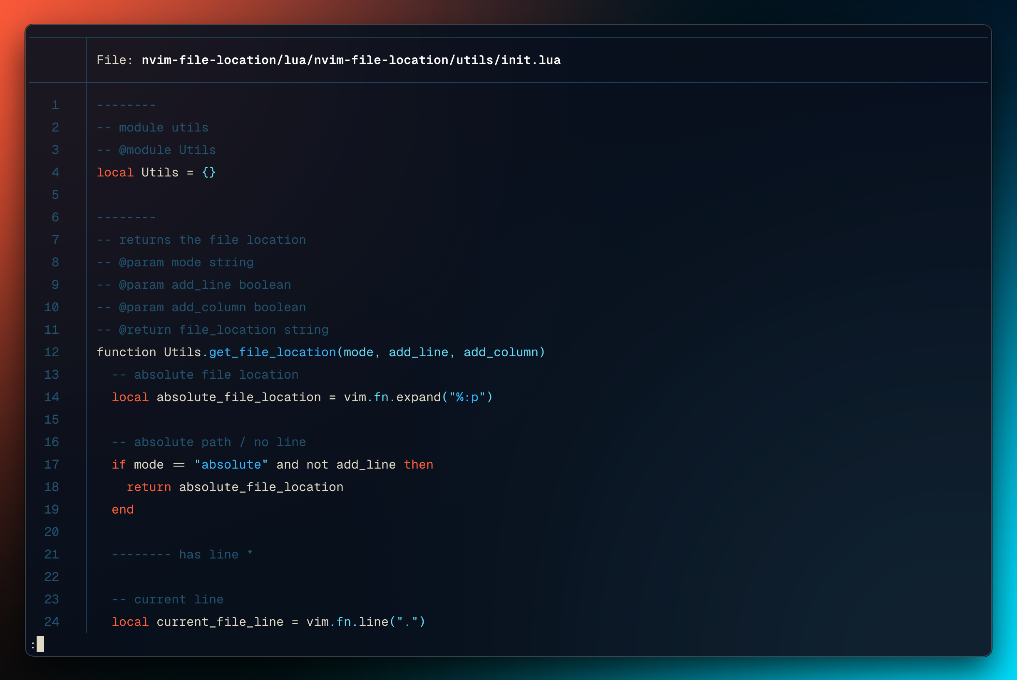Click the comment "-- returns the file location"

[201, 240]
